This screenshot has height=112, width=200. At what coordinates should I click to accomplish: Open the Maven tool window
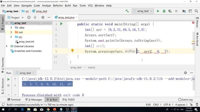[x=197, y=22]
